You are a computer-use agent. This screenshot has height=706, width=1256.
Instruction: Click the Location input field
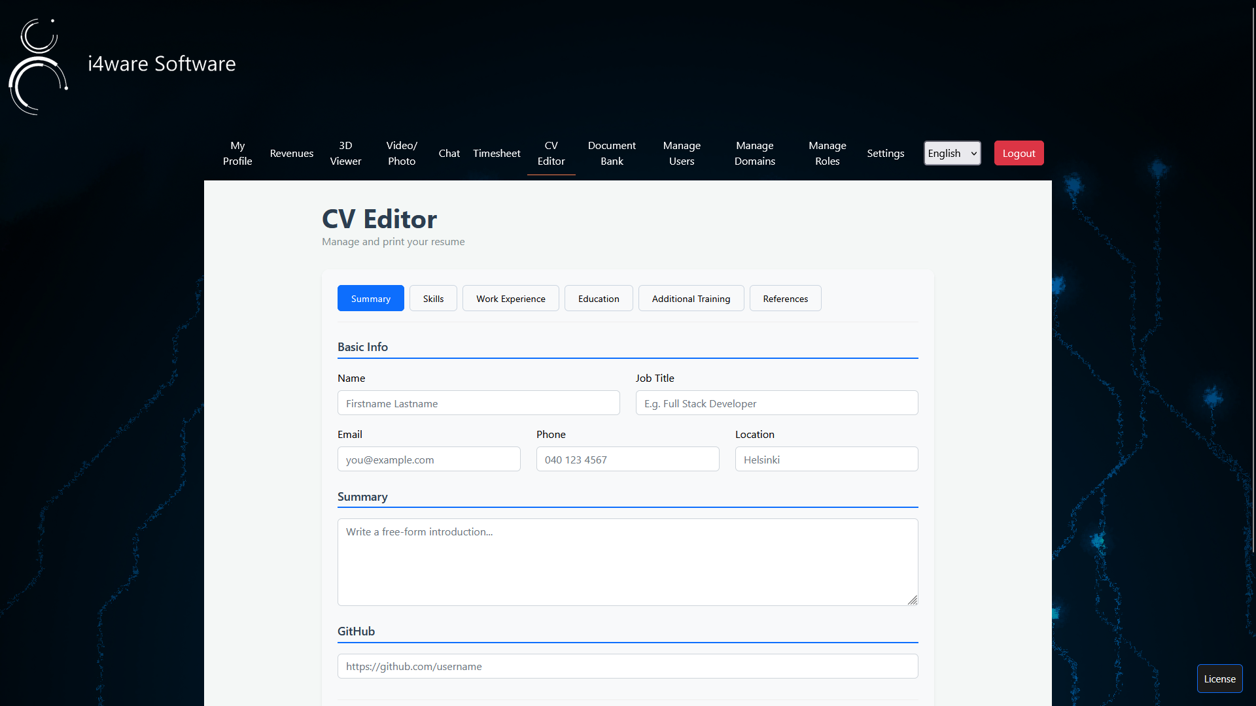tap(827, 459)
